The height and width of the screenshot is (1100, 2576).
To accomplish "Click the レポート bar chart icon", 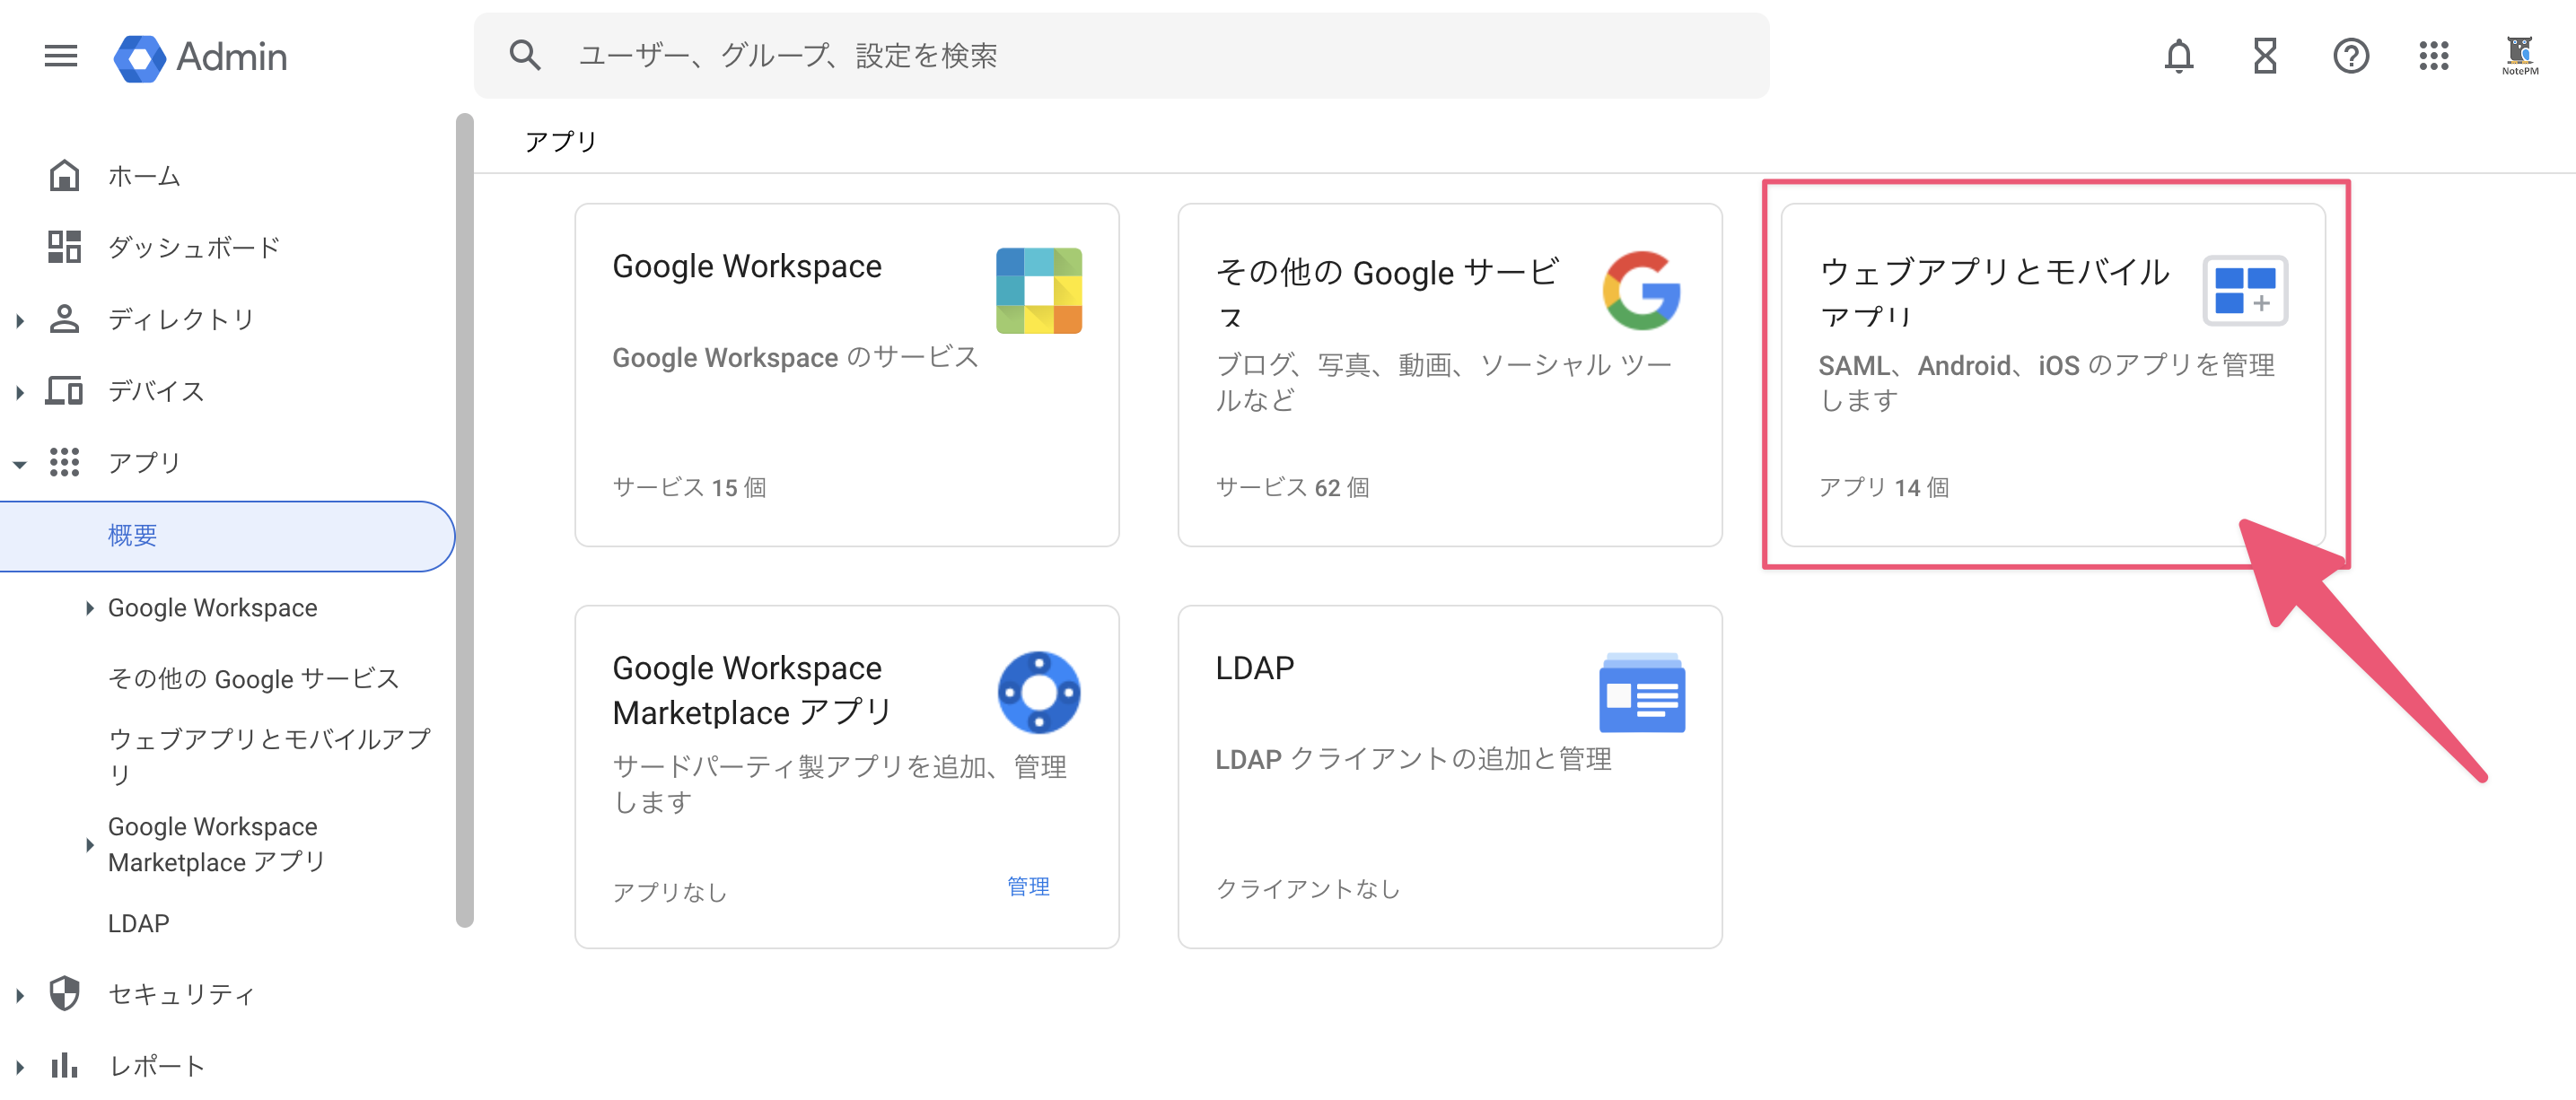I will 64,1066.
